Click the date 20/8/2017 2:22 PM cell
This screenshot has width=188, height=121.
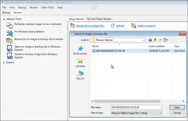tap(159, 51)
